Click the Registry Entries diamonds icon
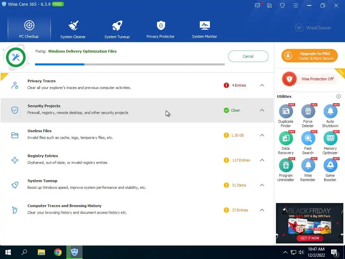The image size is (345, 259). (x=15, y=160)
